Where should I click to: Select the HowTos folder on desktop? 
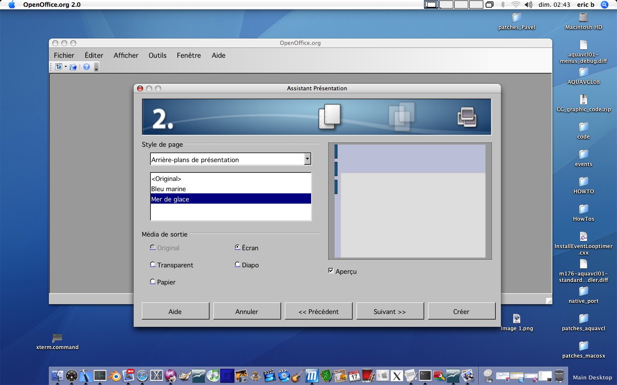(x=584, y=209)
